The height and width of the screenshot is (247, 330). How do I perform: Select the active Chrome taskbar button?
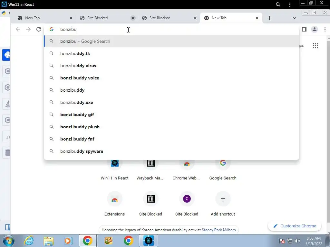(88, 241)
